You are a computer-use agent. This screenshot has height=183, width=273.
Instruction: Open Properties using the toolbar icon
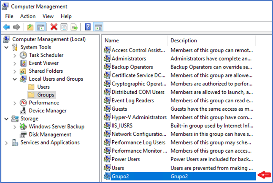point(64,27)
